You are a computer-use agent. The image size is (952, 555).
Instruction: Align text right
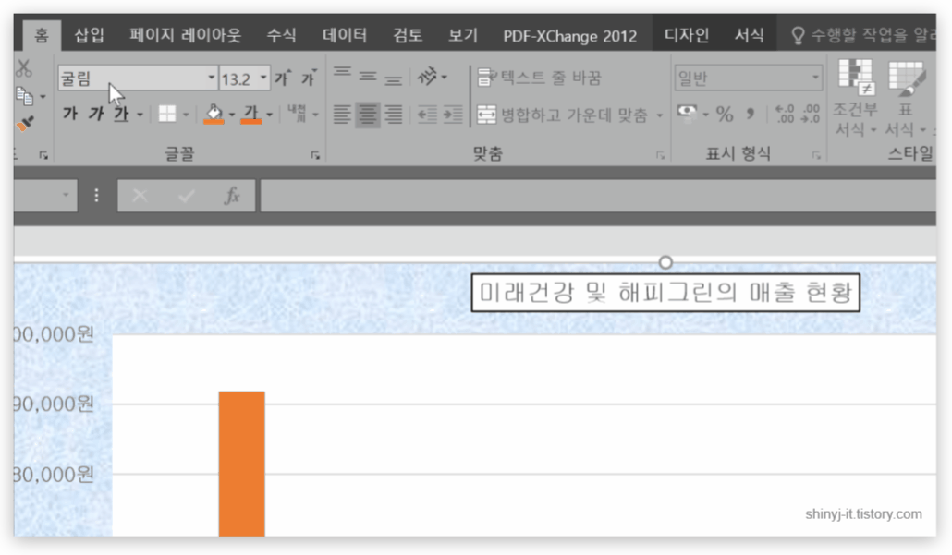[x=393, y=114]
